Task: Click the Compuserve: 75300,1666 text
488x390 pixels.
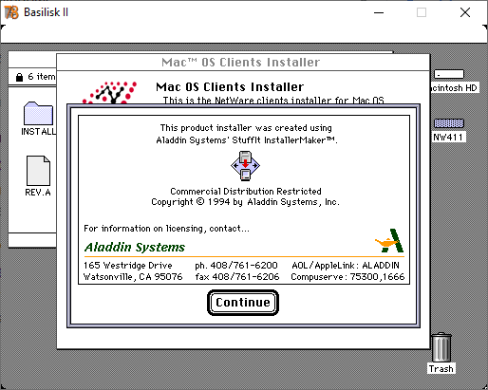Action: click(347, 277)
